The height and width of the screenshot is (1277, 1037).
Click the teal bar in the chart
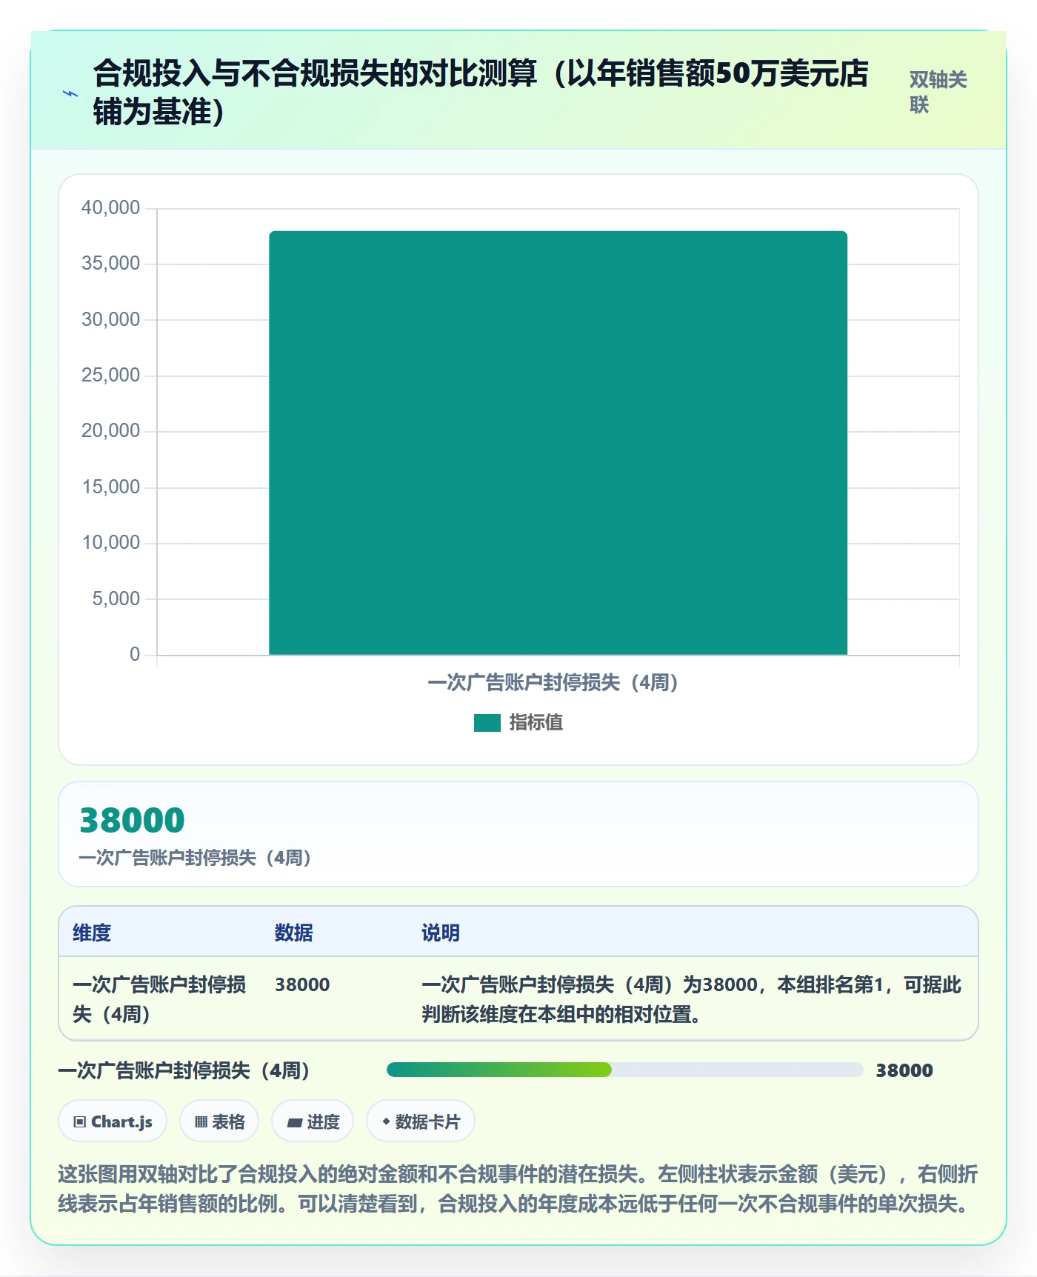(x=558, y=443)
